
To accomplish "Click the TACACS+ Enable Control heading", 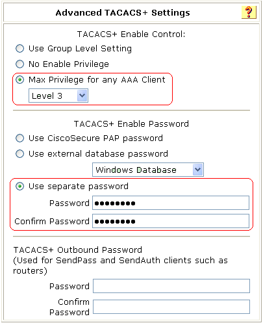I will (x=131, y=34).
